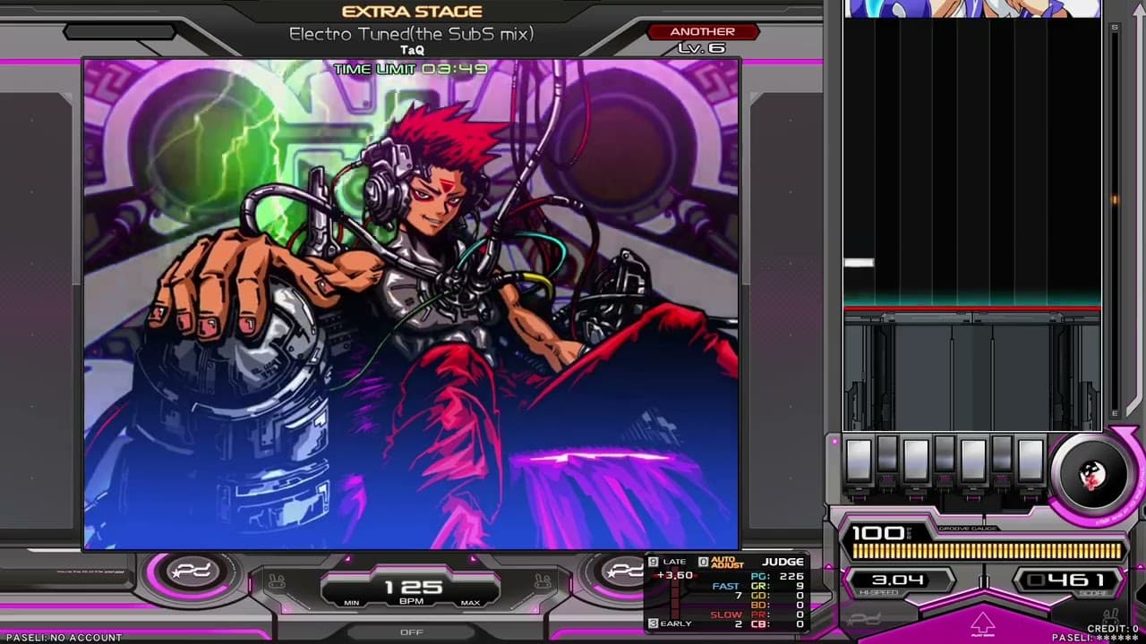
Task: Click the JUDGE panel heading
Action: (x=783, y=563)
